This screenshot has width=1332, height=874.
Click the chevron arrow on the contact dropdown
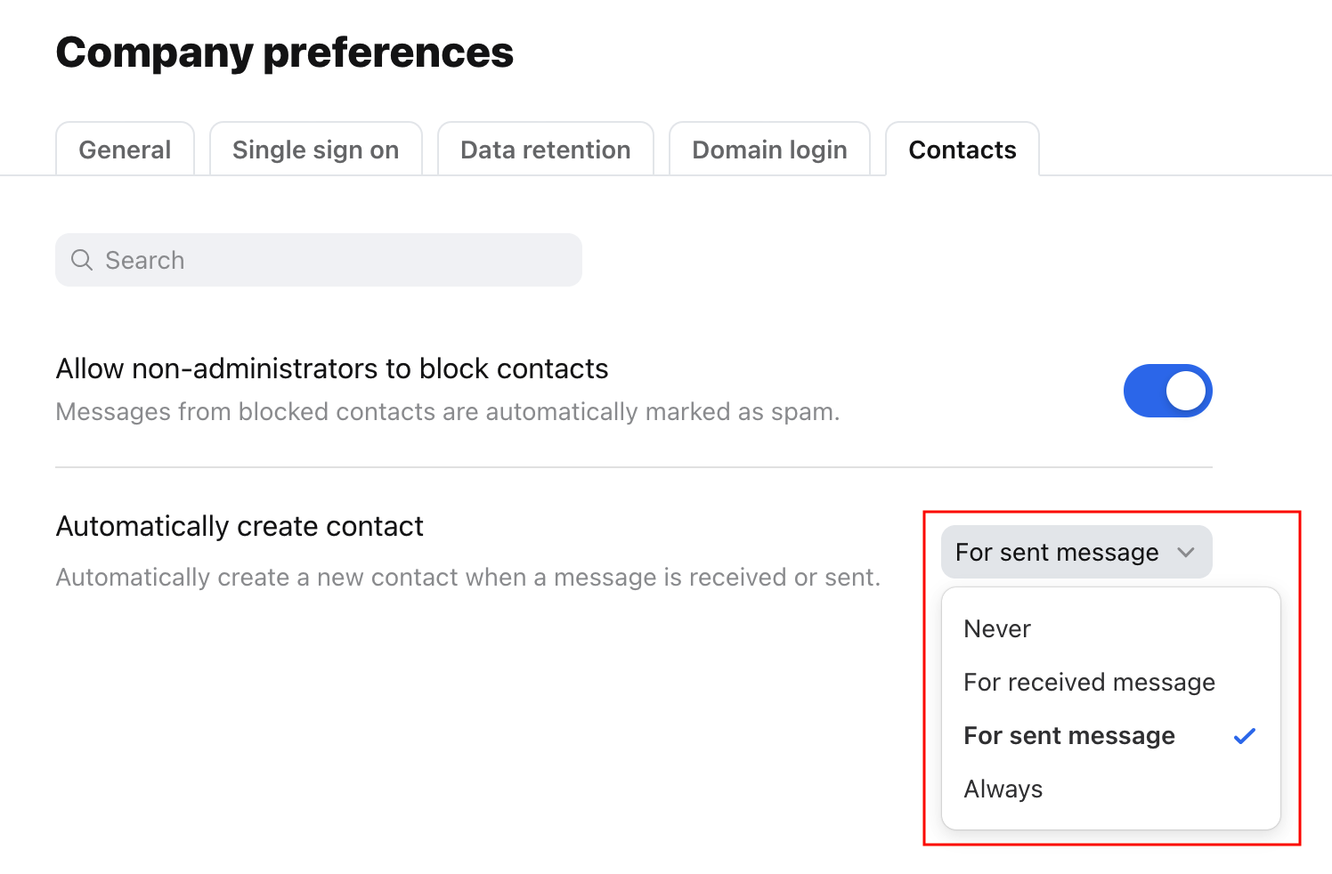coord(1186,553)
